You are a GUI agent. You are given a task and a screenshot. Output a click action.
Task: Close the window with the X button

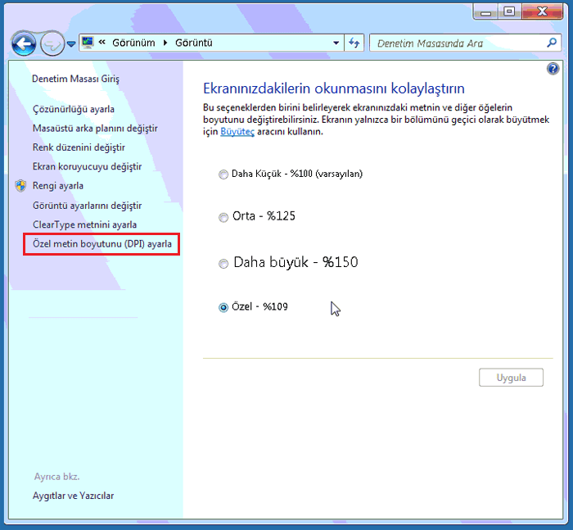tap(542, 12)
